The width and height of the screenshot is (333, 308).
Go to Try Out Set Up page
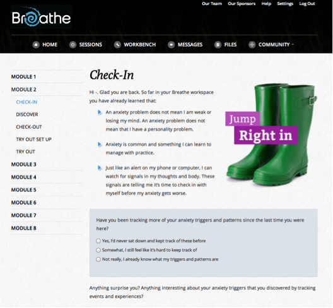coord(34,139)
